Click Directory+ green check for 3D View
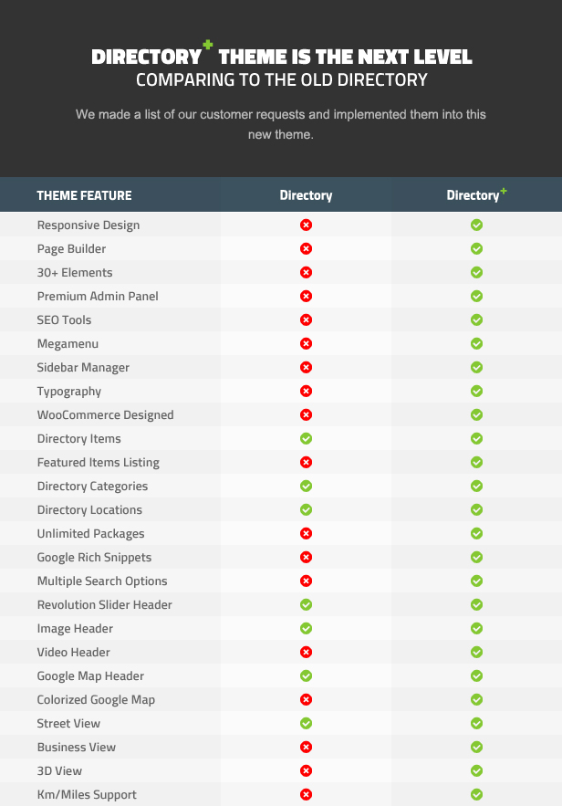This screenshot has width=562, height=806. pos(477,770)
